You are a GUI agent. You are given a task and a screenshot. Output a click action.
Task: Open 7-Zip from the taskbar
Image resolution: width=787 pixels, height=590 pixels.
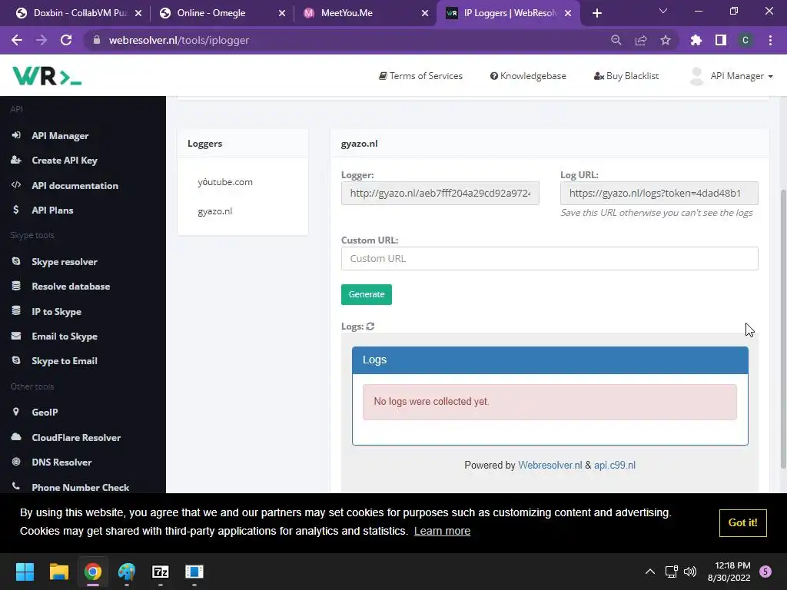coord(161,572)
